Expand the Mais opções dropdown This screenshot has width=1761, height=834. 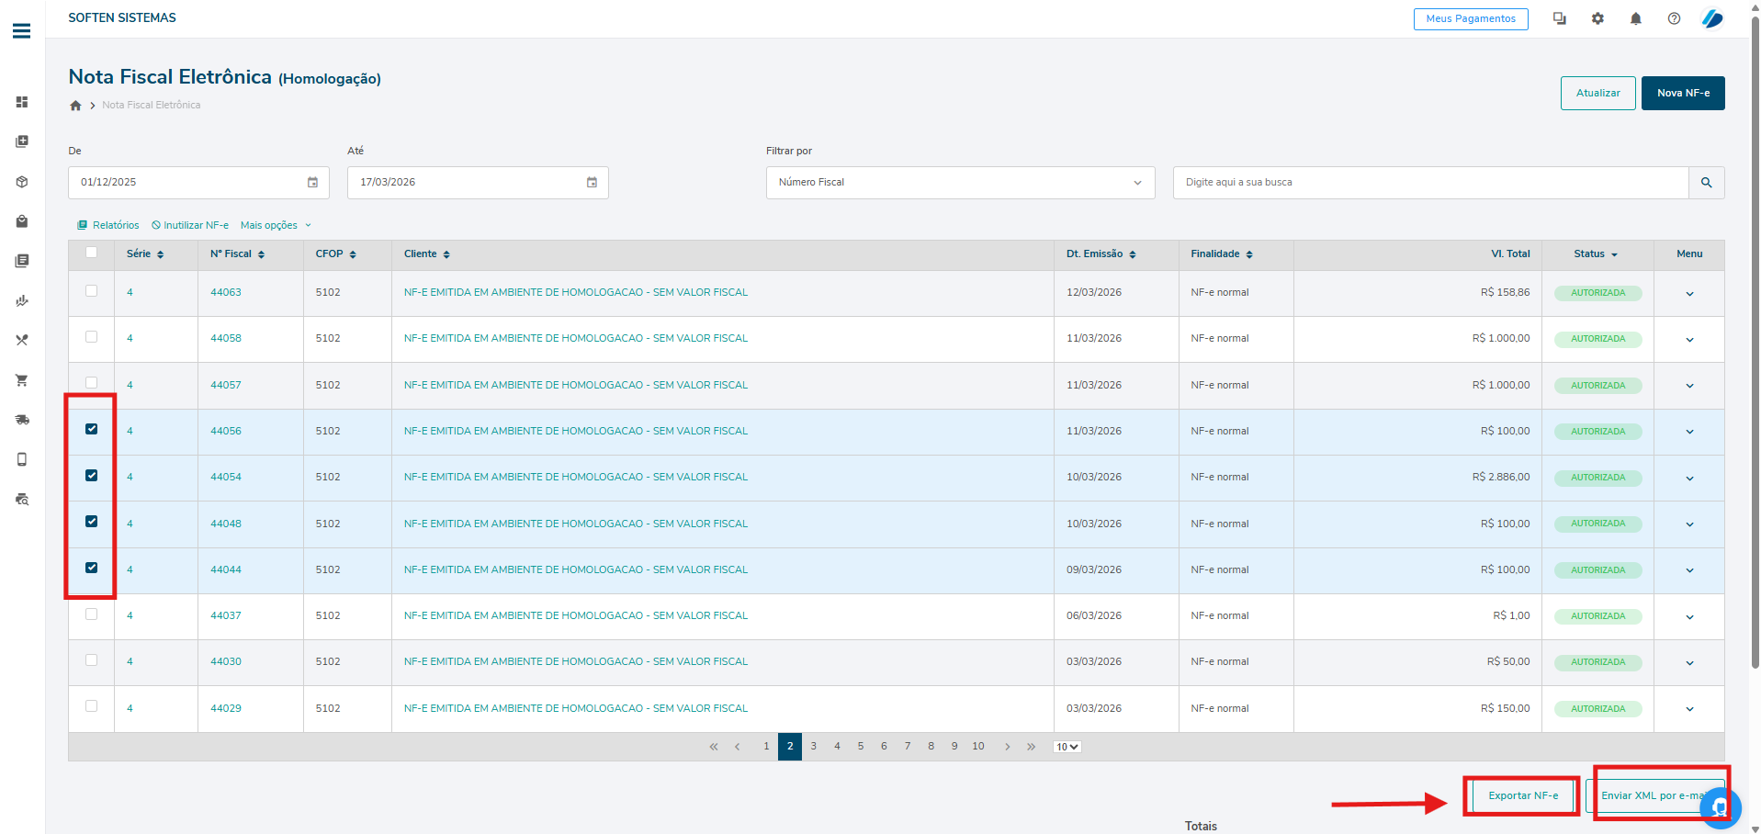[x=276, y=225]
